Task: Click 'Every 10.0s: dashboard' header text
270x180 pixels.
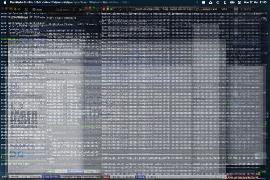Action: point(61,18)
